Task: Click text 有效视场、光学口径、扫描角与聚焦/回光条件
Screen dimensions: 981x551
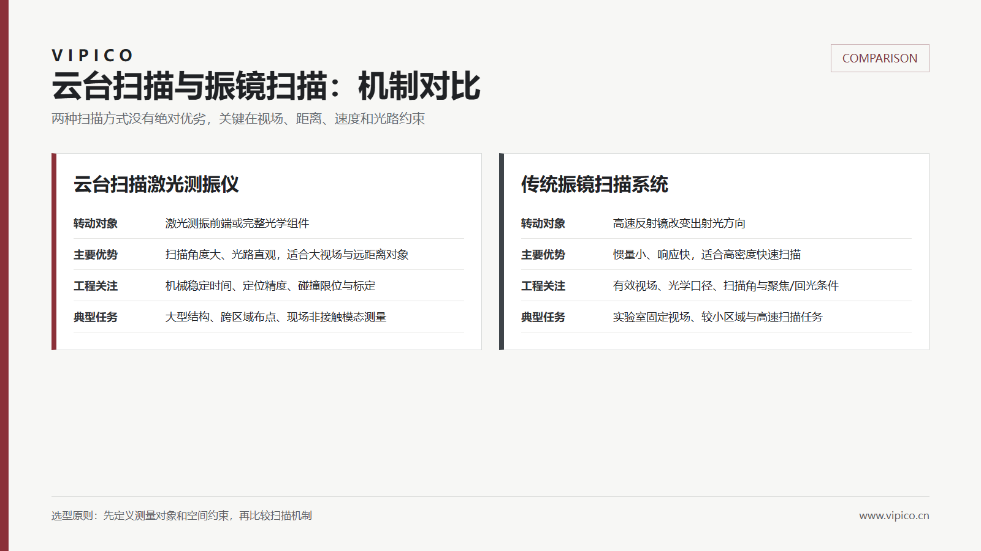Action: [x=726, y=286]
